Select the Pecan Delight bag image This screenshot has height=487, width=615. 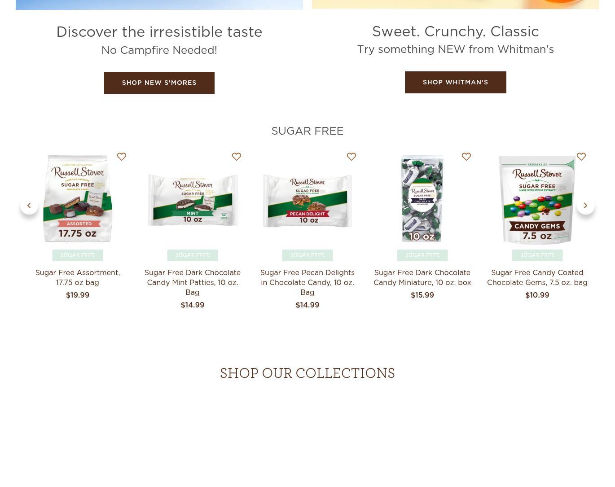coord(307,201)
